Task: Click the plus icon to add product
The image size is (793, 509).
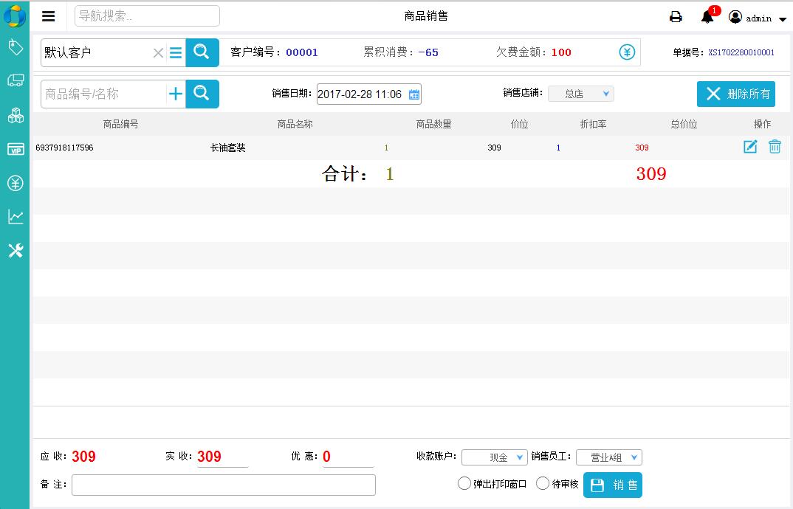Action: click(x=176, y=94)
